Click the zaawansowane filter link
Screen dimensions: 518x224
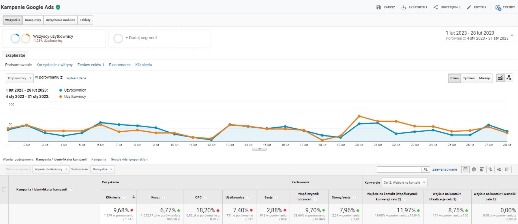[x=445, y=169]
